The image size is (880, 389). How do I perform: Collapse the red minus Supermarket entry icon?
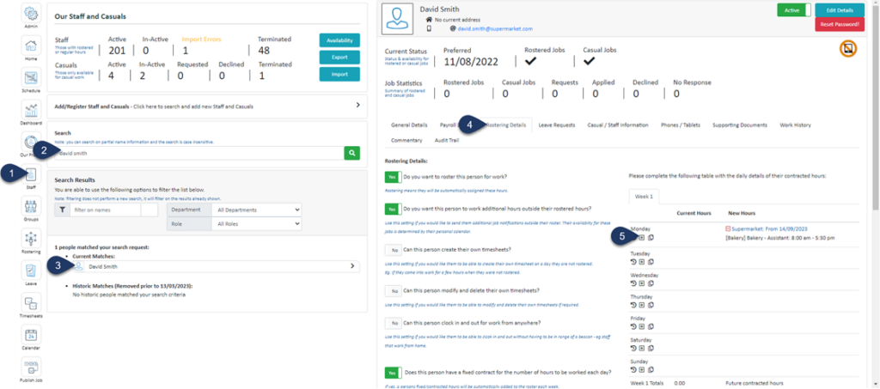[727, 228]
